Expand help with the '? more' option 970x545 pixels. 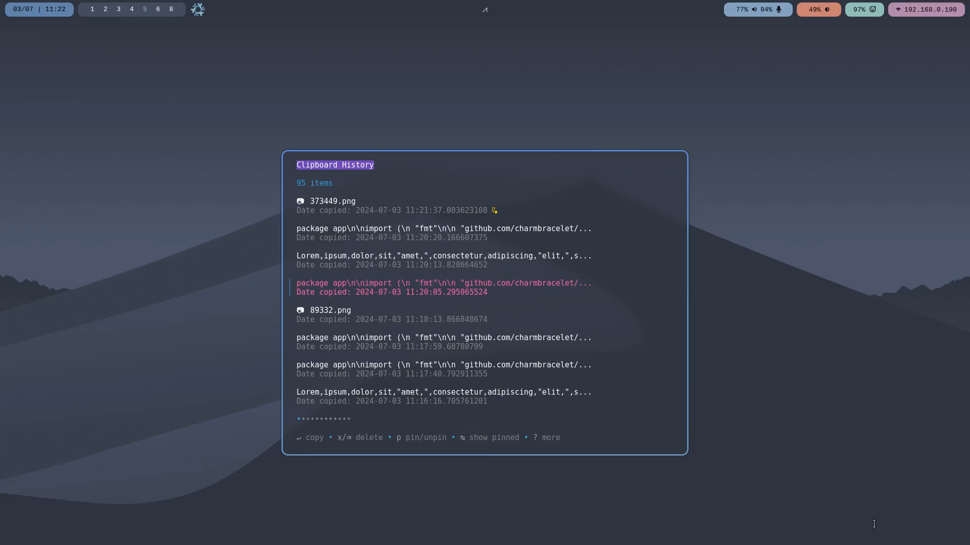coord(548,438)
